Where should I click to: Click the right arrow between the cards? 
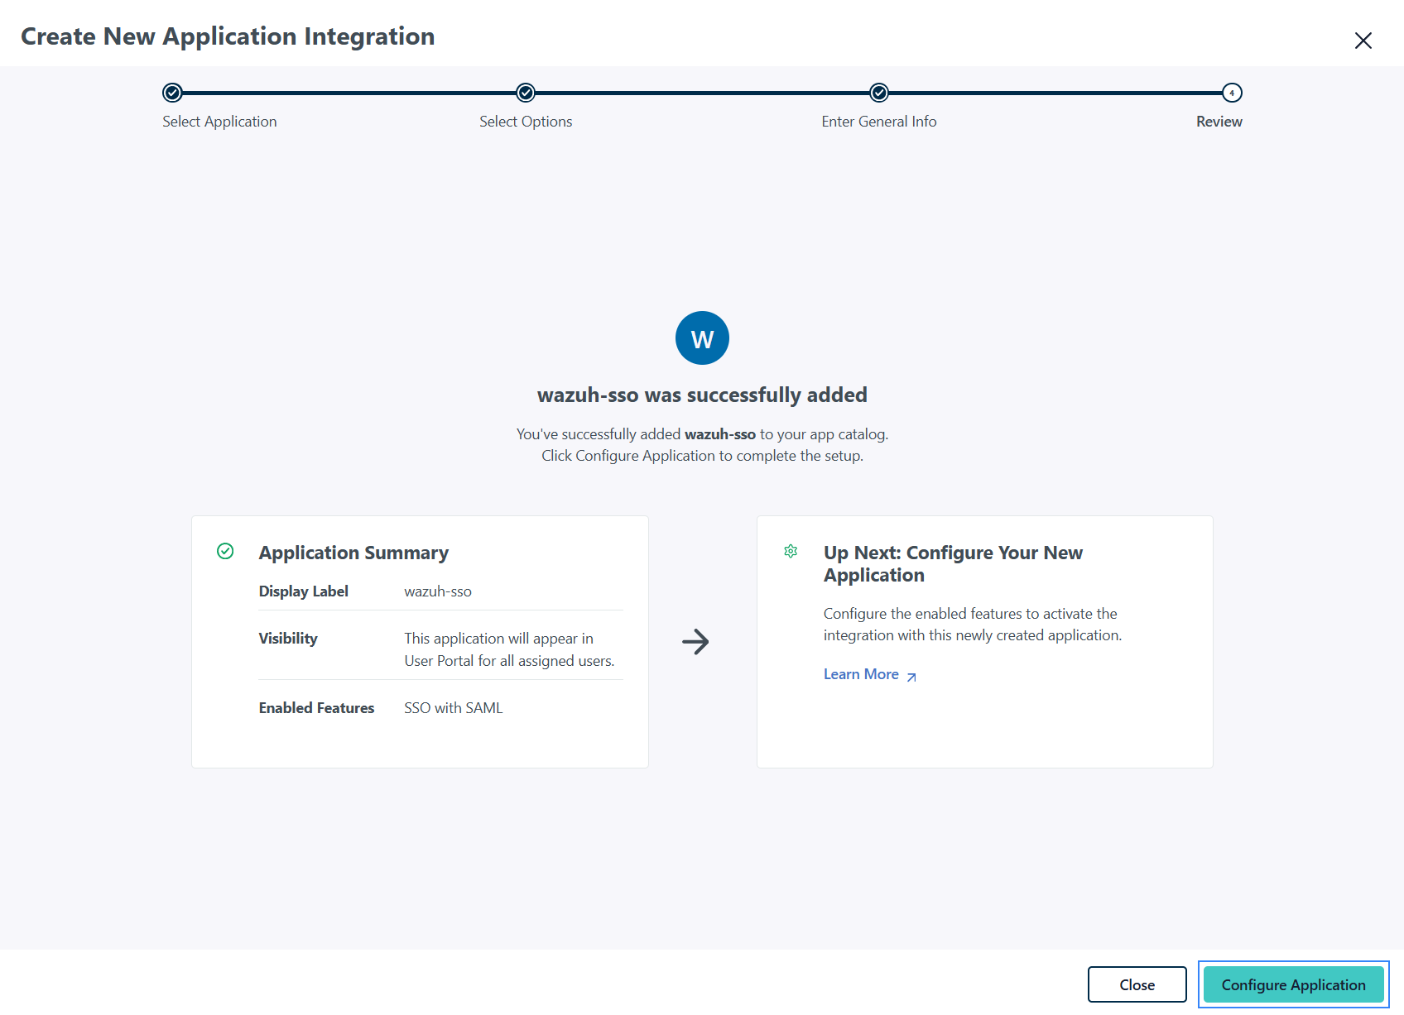[x=695, y=642]
